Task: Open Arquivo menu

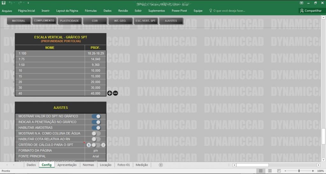Action: [x=7, y=11]
